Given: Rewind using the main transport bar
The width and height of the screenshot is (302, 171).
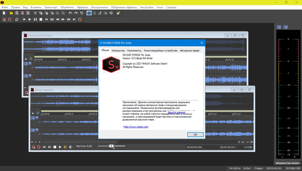Looking at the screenshot, I should point(57,19).
